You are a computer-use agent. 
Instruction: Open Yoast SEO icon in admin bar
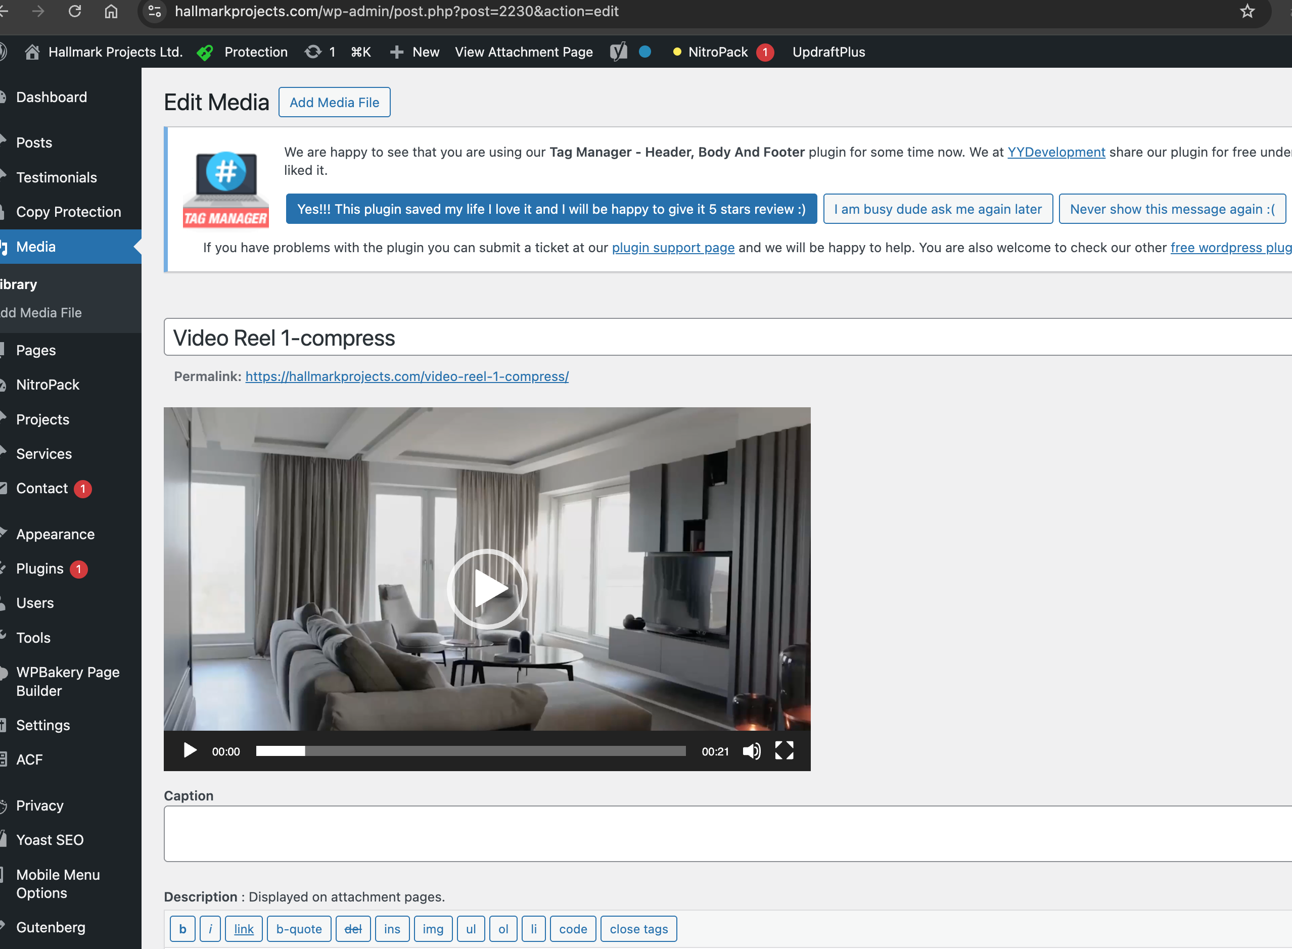tap(618, 52)
